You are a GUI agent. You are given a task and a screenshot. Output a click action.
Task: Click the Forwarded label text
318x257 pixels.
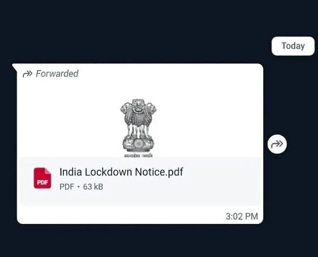point(57,73)
